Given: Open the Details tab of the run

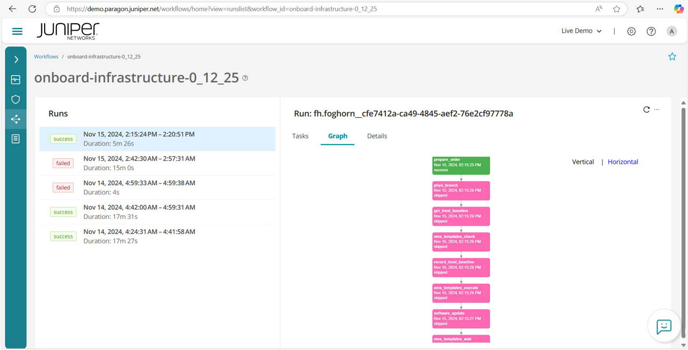Looking at the screenshot, I should [x=377, y=136].
